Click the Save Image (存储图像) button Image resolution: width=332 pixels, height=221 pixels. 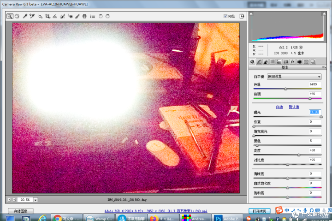pyautogui.click(x=21, y=211)
